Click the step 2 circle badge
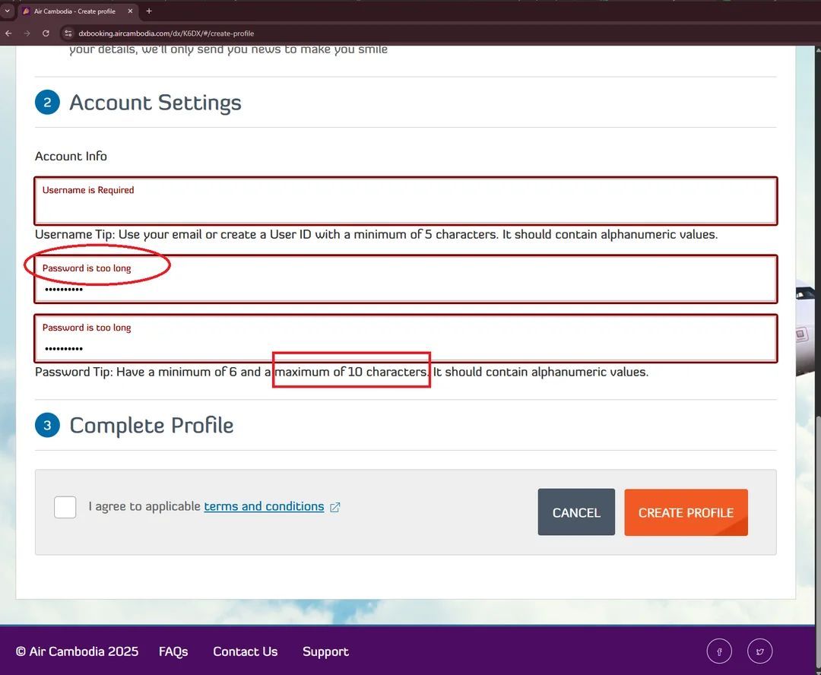The height and width of the screenshot is (675, 821). pos(47,102)
